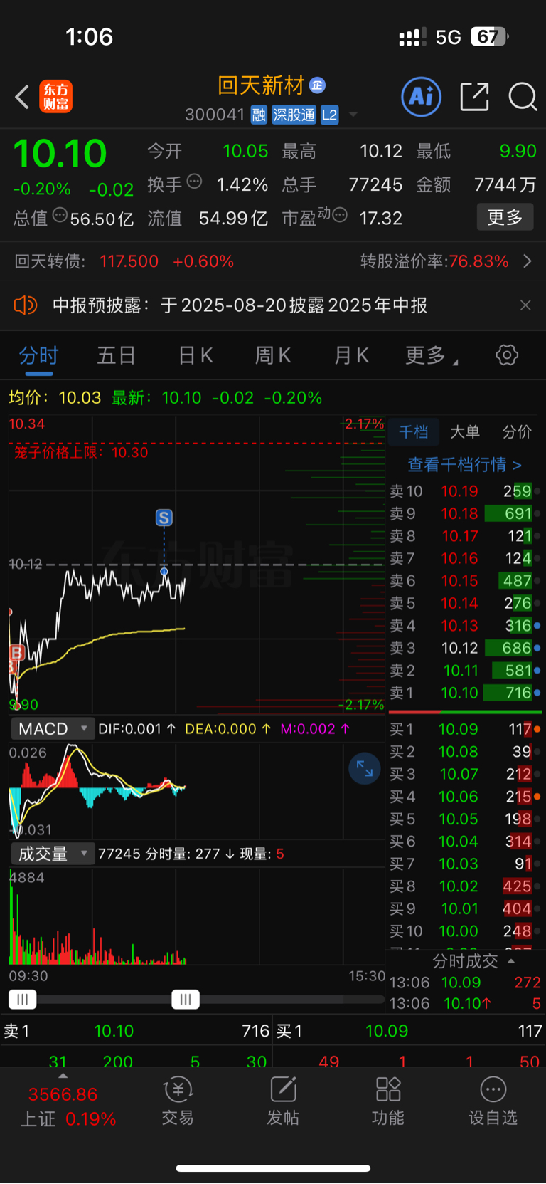The height and width of the screenshot is (1184, 546).
Task: Tap 转股溢价率 76.83% text
Action: [x=434, y=261]
